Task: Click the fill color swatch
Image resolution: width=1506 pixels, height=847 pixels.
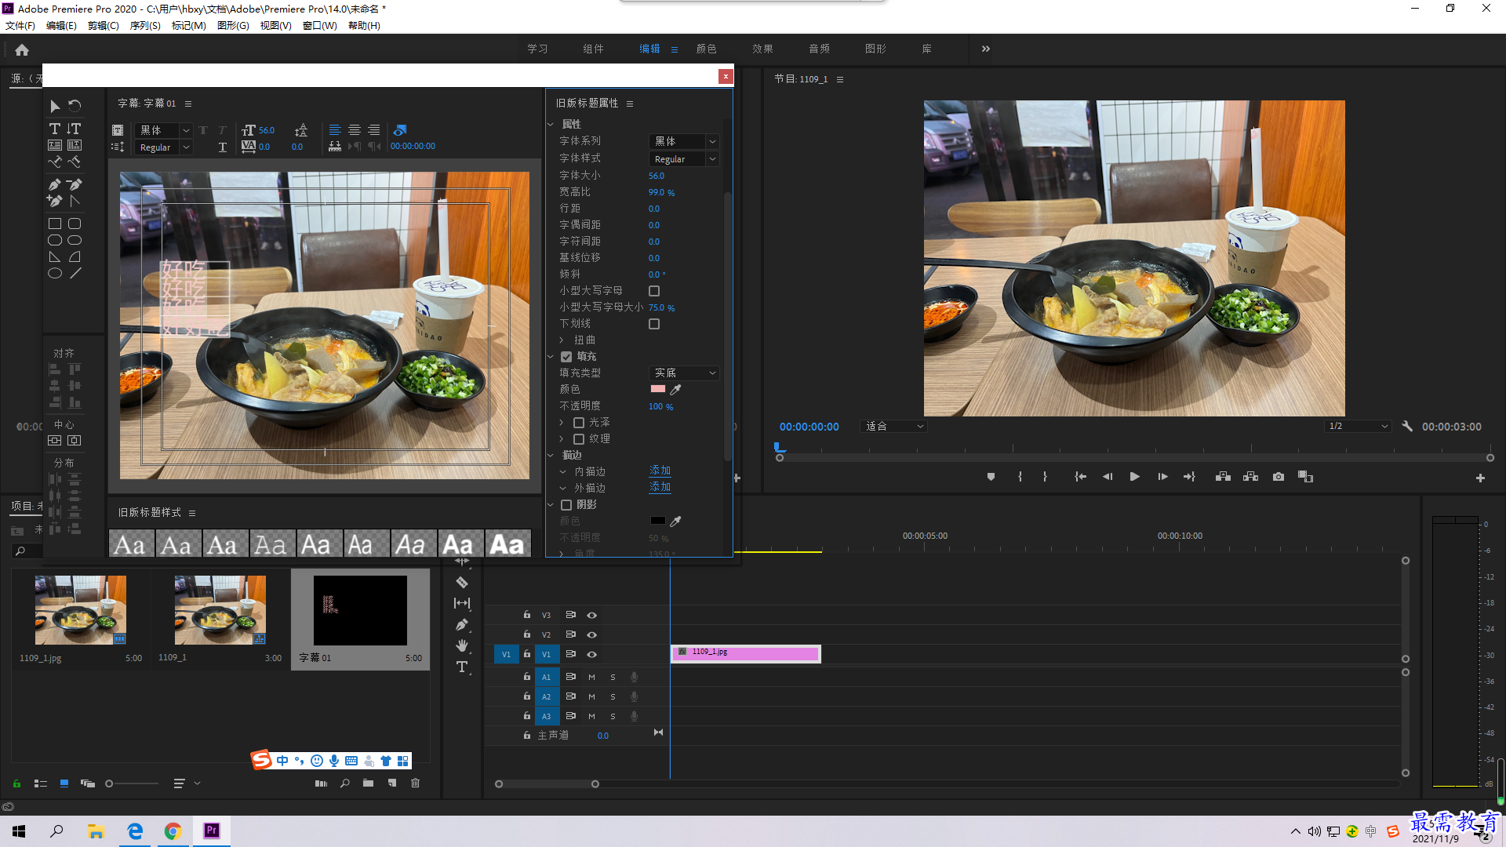Action: (658, 389)
